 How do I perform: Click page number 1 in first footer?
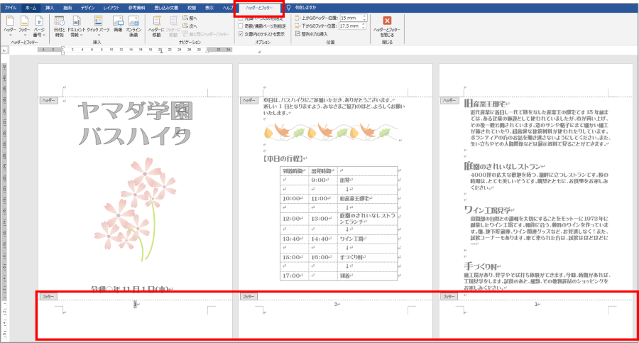click(135, 304)
